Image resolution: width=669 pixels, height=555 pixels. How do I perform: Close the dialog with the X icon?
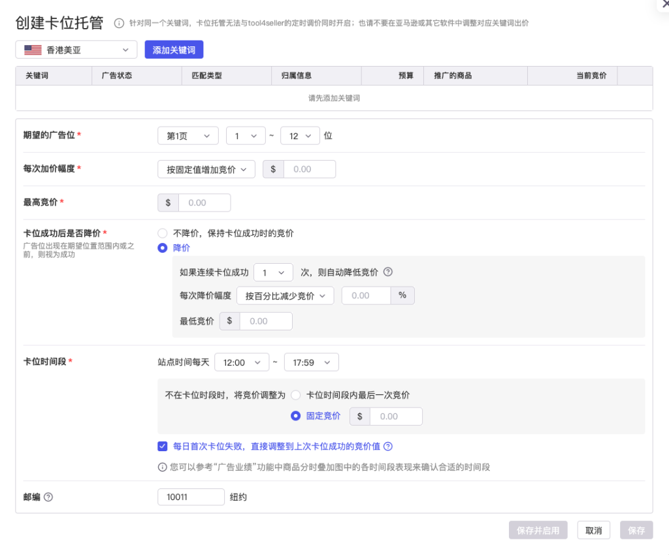(x=664, y=3)
